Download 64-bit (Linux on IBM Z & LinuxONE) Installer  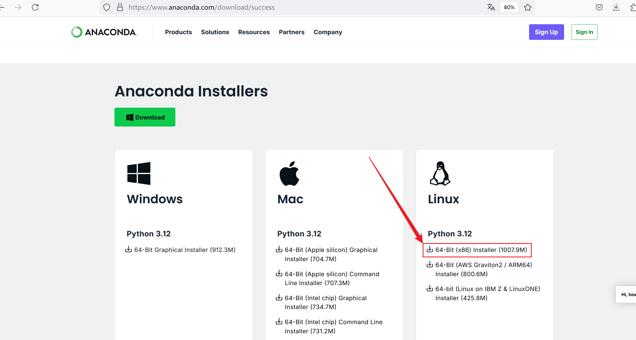pyautogui.click(x=488, y=293)
